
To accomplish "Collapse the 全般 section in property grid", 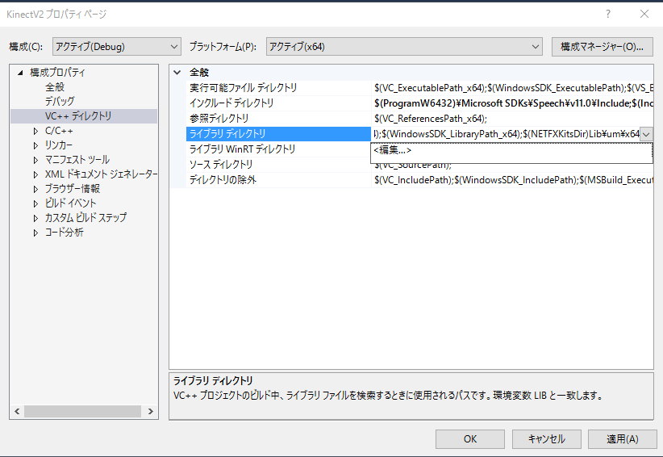I will [177, 73].
